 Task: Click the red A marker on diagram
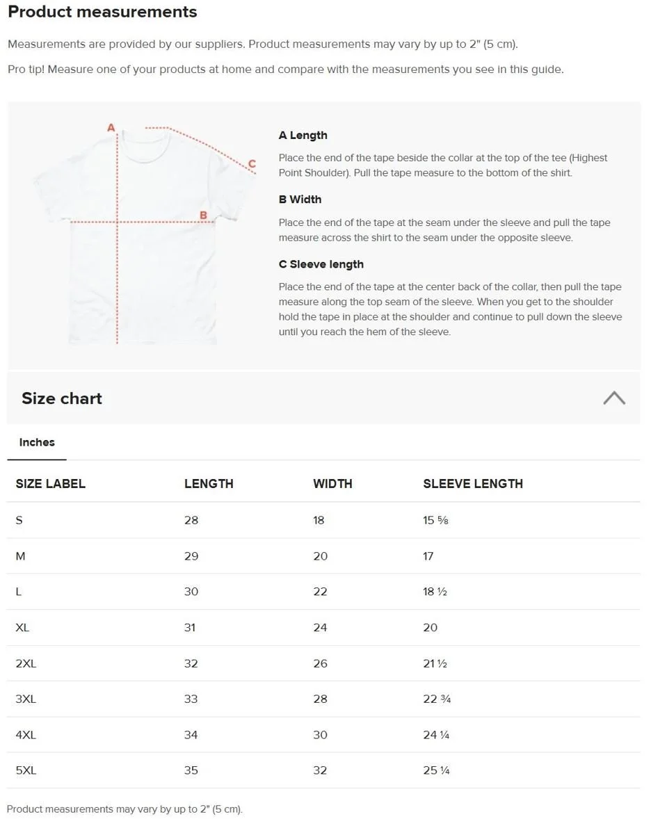point(111,127)
